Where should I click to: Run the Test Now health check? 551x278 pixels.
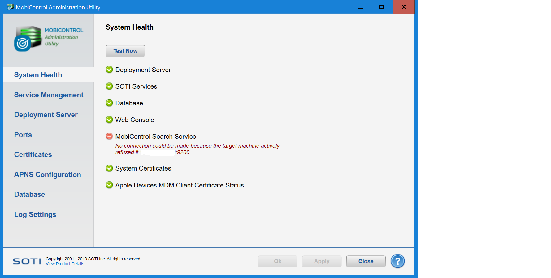tap(125, 51)
